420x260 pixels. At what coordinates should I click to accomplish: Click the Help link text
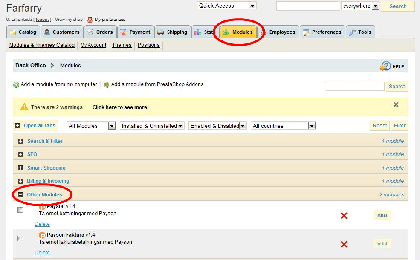(x=398, y=66)
